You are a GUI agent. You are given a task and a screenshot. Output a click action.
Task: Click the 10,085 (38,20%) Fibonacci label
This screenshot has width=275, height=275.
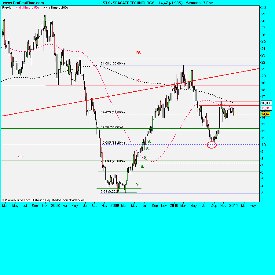(x=113, y=143)
